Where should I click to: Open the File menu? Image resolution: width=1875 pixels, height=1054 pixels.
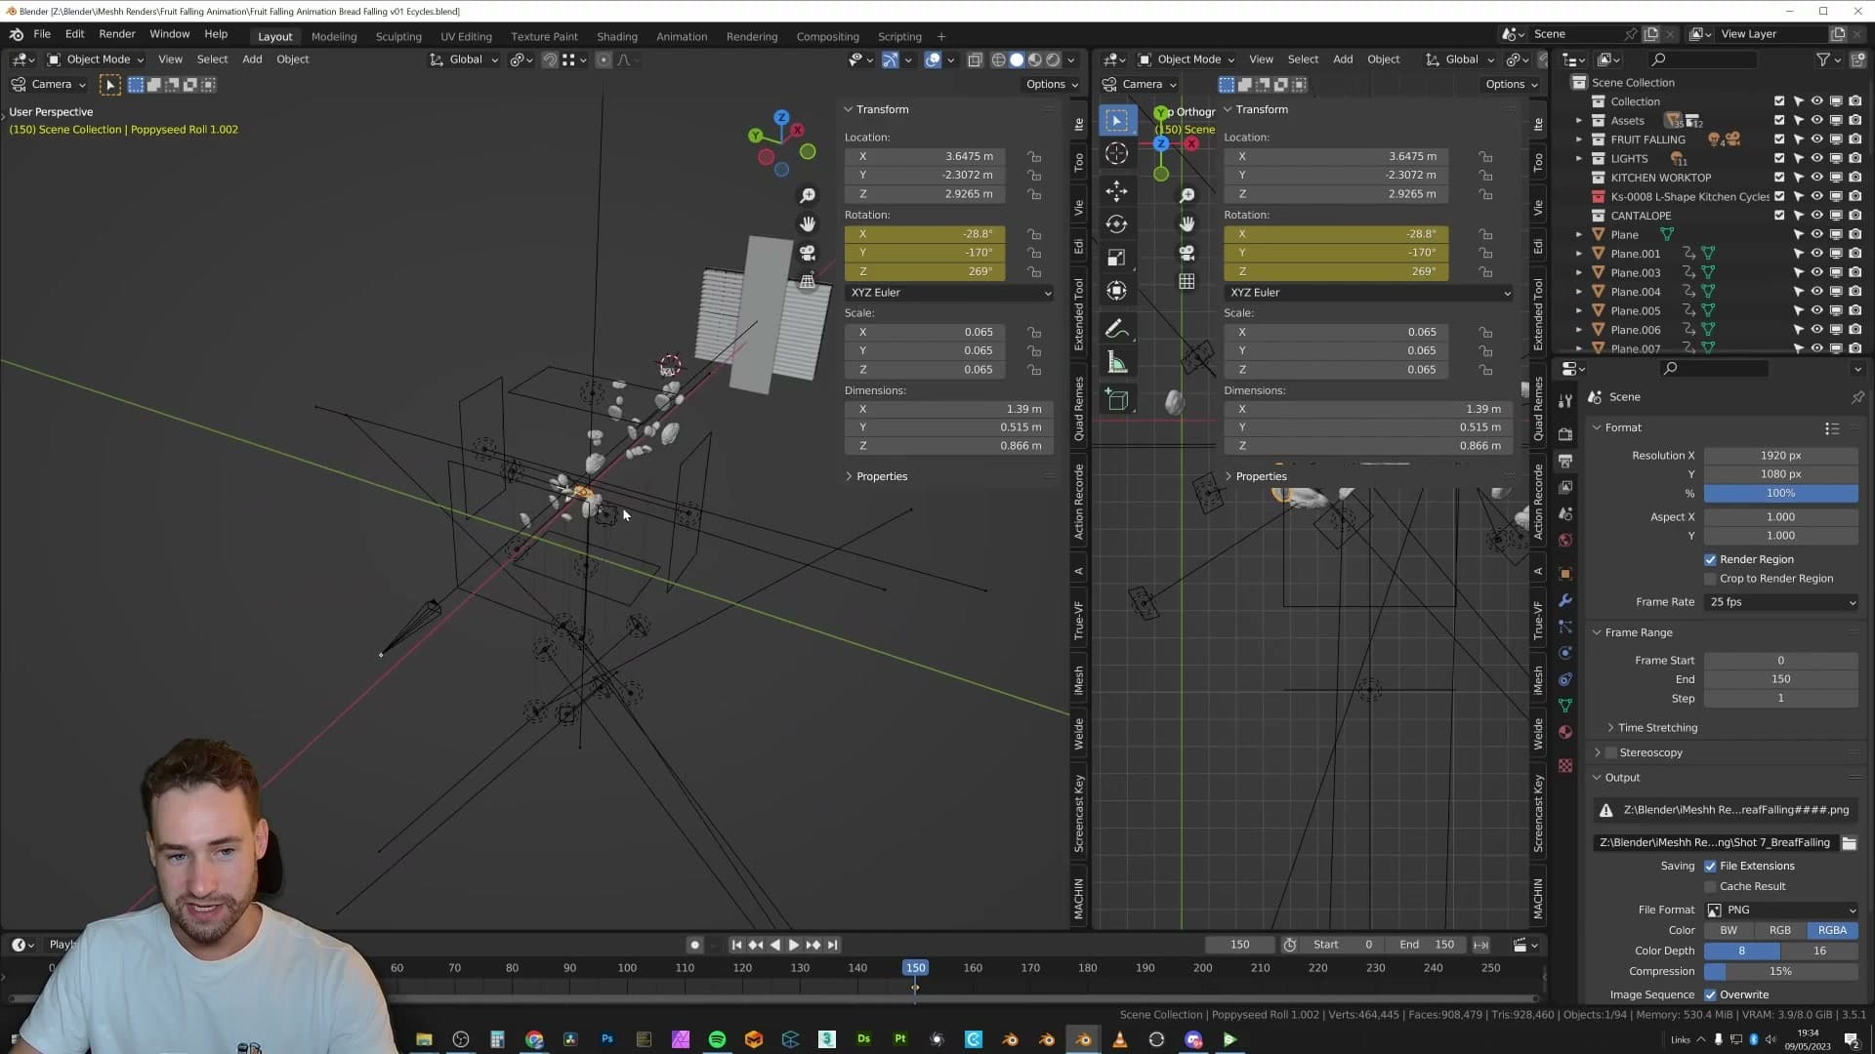[42, 34]
